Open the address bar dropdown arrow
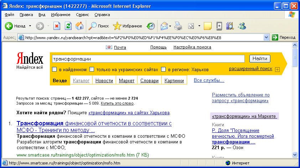 pos(266,37)
